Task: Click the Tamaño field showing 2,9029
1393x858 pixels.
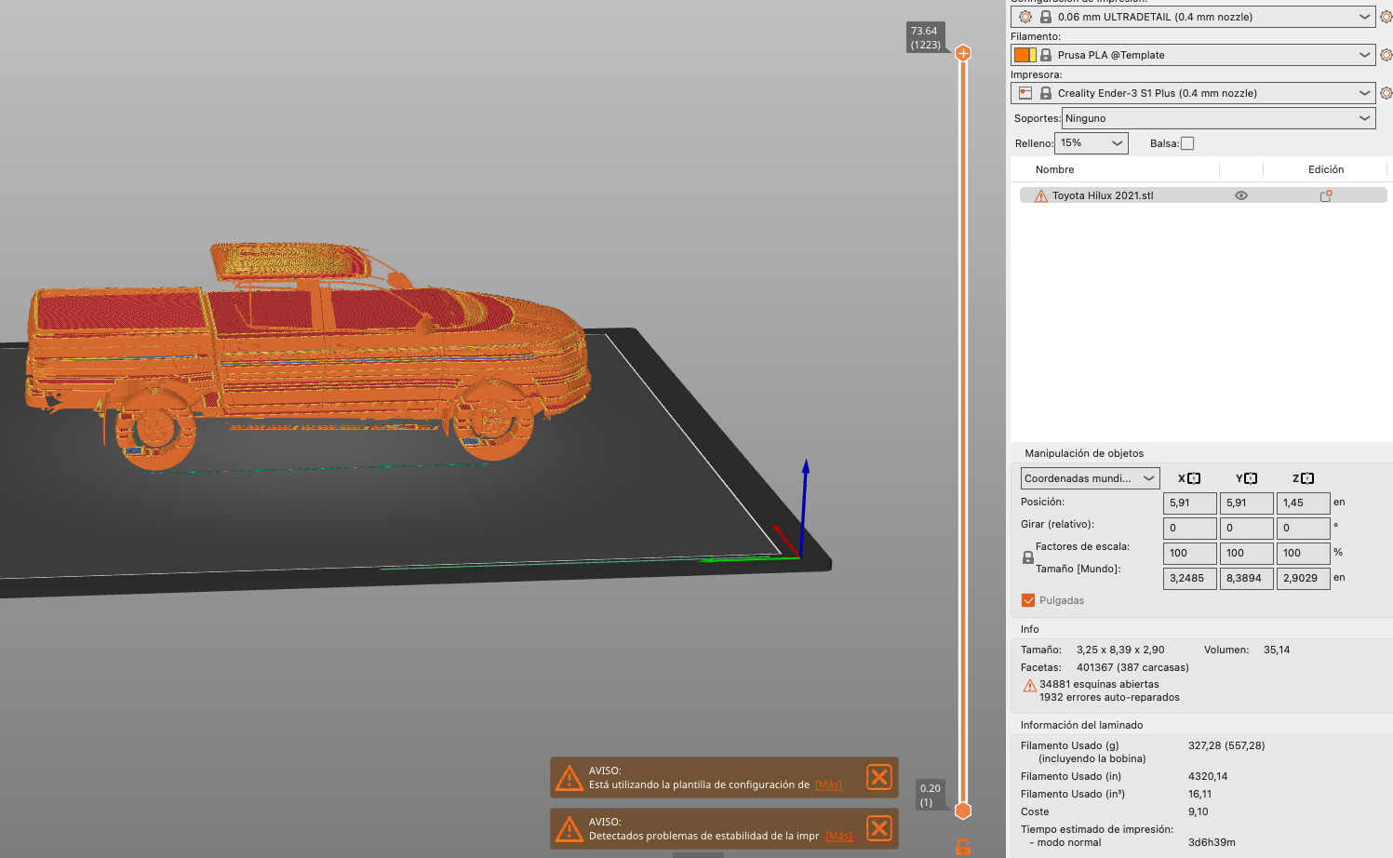Action: 1304,579
